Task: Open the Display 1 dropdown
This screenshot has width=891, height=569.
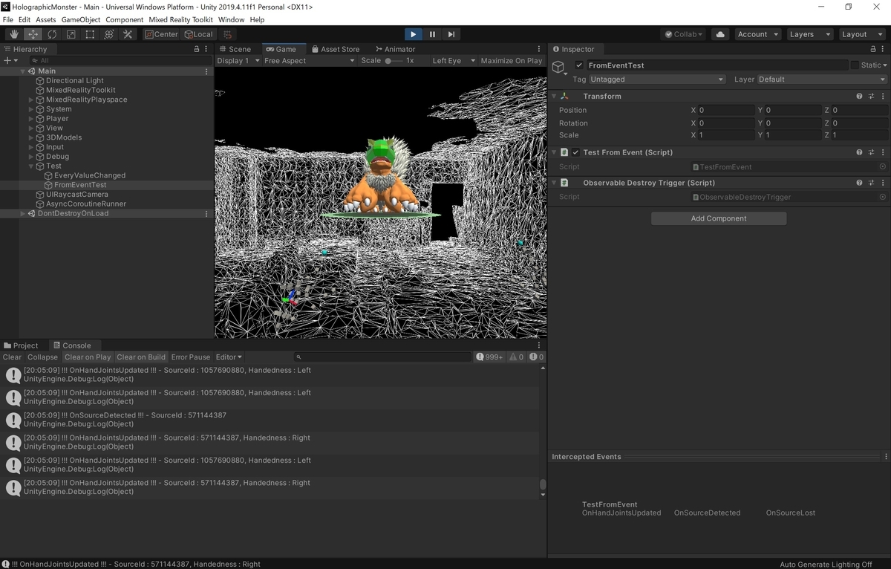Action: (238, 61)
